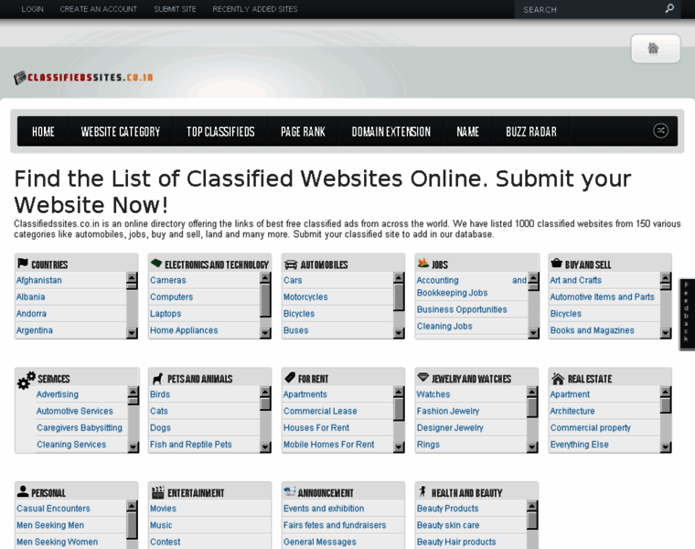This screenshot has height=549, width=695.
Task: Open Beauty skin care link
Action: tap(448, 525)
